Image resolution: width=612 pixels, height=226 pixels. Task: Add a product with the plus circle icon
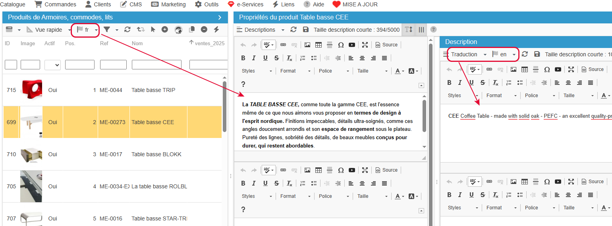coord(164,30)
